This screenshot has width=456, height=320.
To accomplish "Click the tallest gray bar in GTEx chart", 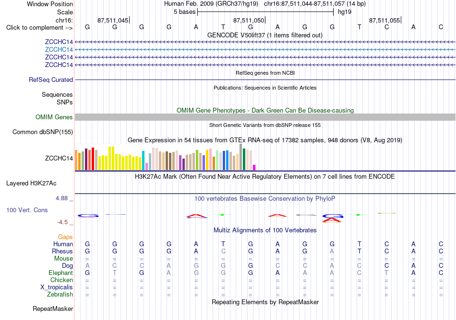I will tap(241, 157).
